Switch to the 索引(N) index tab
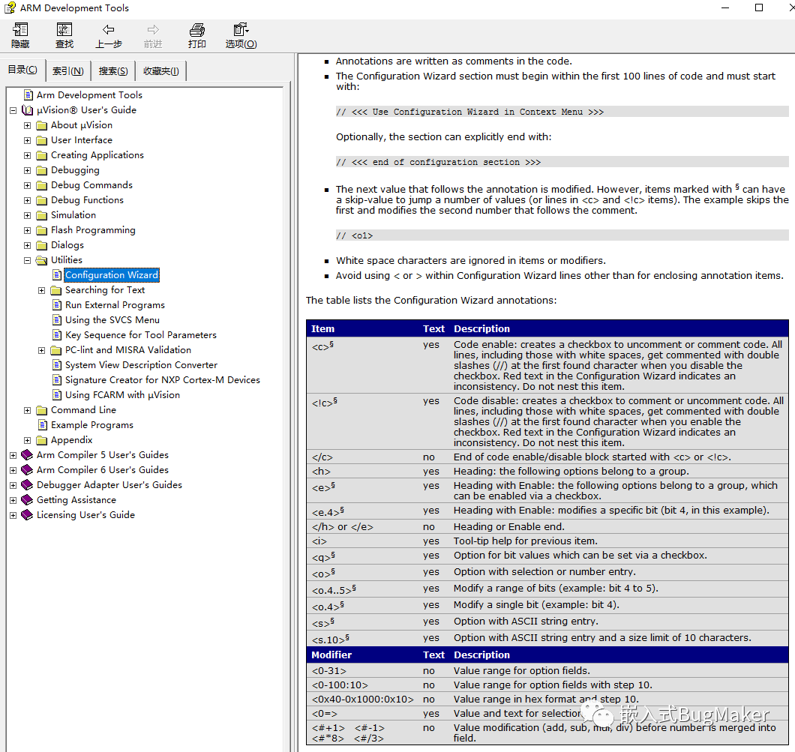Viewport: 795px width, 752px height. coord(67,71)
